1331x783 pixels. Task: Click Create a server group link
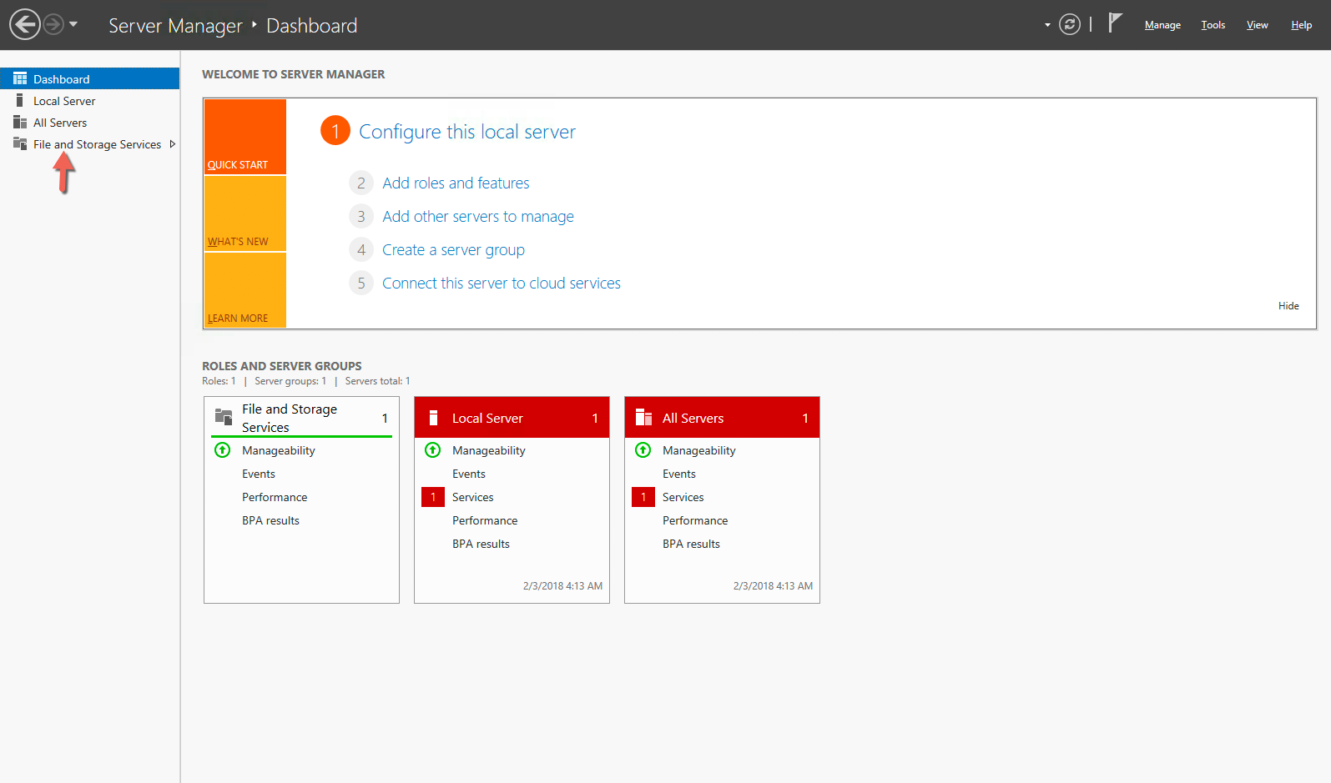click(453, 249)
